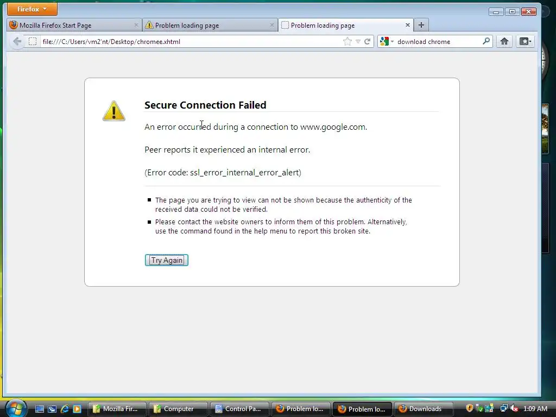Switch to first Problem lo... taskbar button
This screenshot has width=556, height=417.
[x=301, y=409]
